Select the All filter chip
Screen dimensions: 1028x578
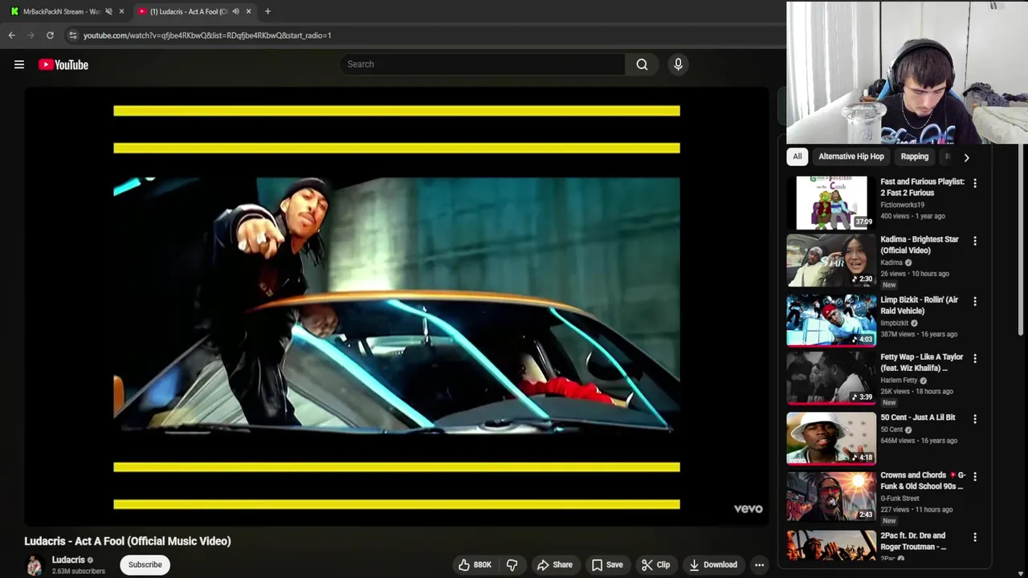pos(798,157)
